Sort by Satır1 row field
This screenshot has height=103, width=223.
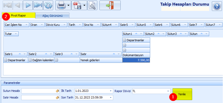20,54
